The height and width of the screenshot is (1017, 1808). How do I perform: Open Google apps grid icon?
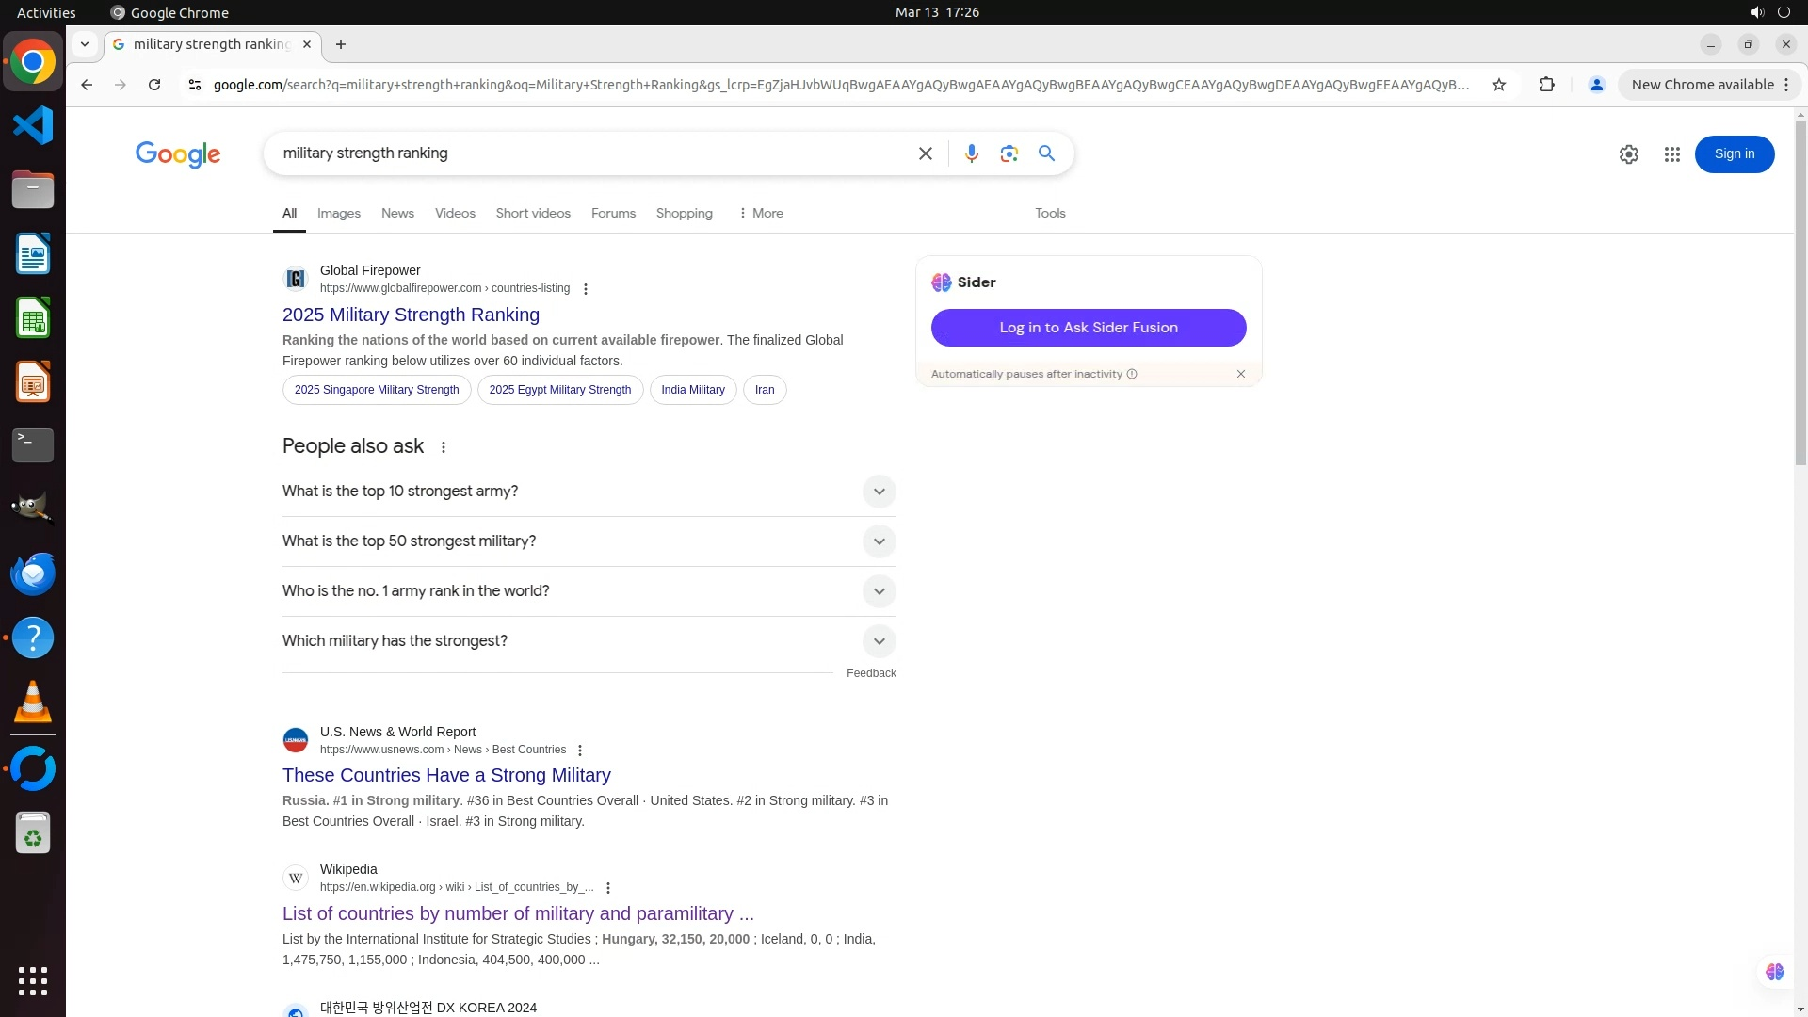pyautogui.click(x=1671, y=154)
